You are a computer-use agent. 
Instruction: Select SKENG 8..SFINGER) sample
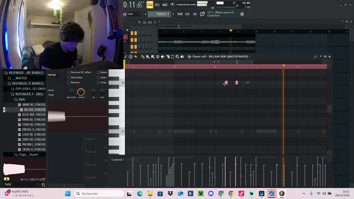[32, 150]
